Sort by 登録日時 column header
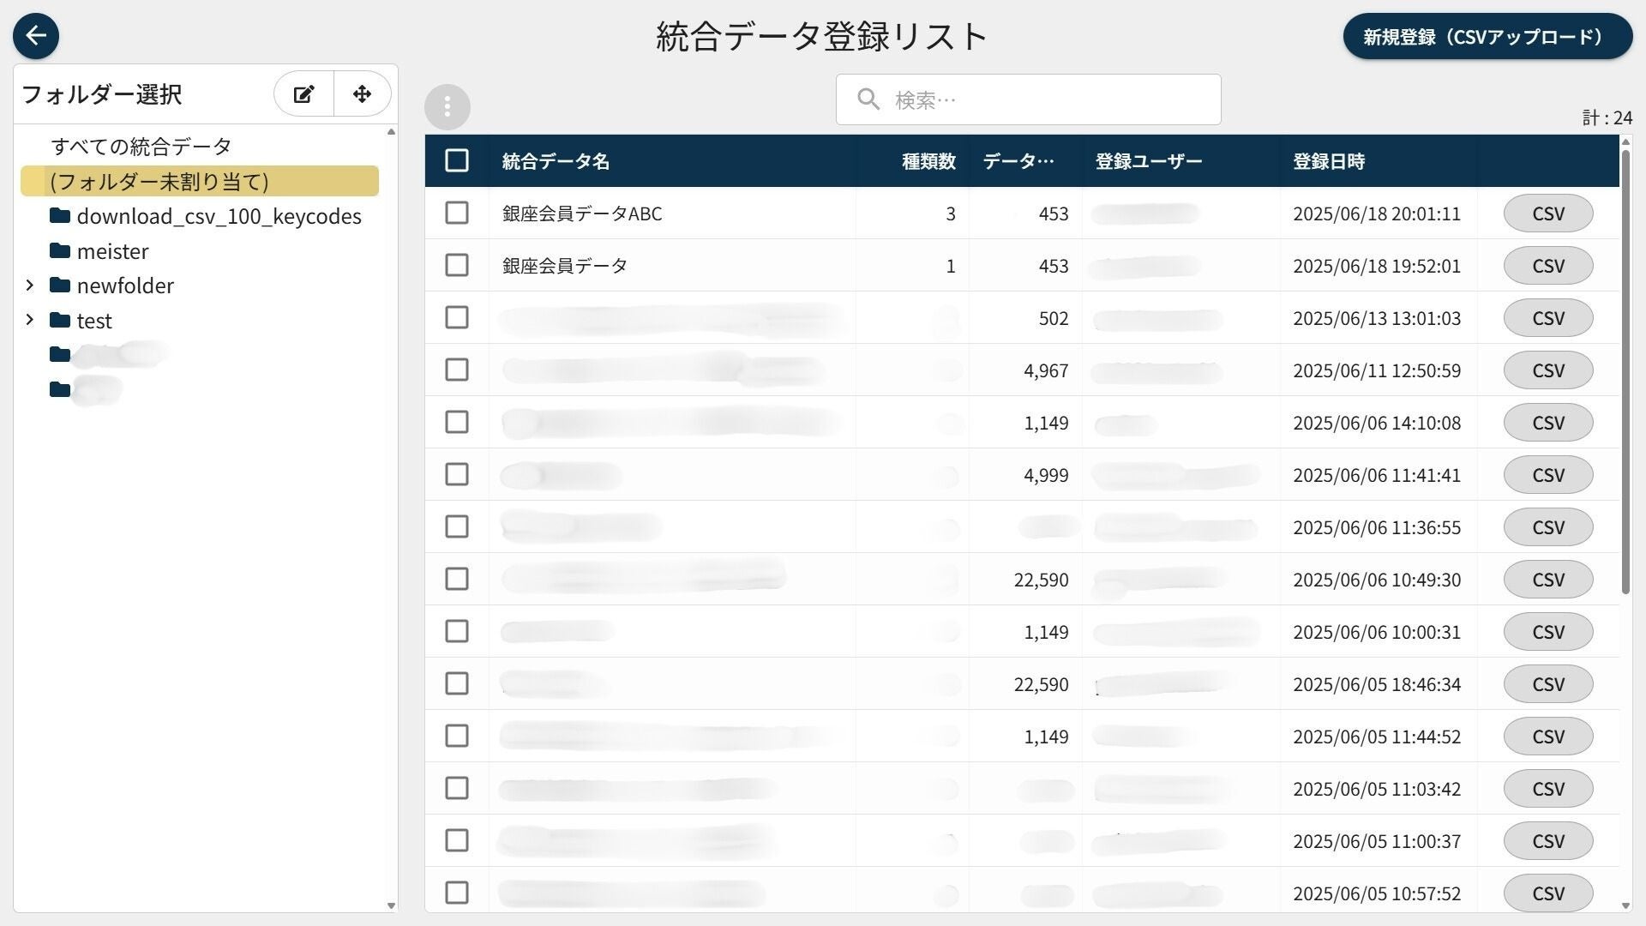The height and width of the screenshot is (926, 1646). click(x=1329, y=161)
